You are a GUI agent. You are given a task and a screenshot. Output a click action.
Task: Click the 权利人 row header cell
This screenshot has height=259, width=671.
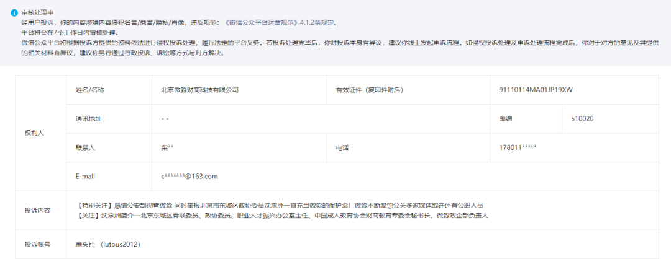click(x=40, y=133)
